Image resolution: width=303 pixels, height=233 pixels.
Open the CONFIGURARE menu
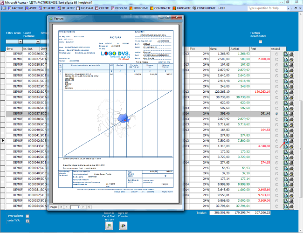click(x=204, y=8)
